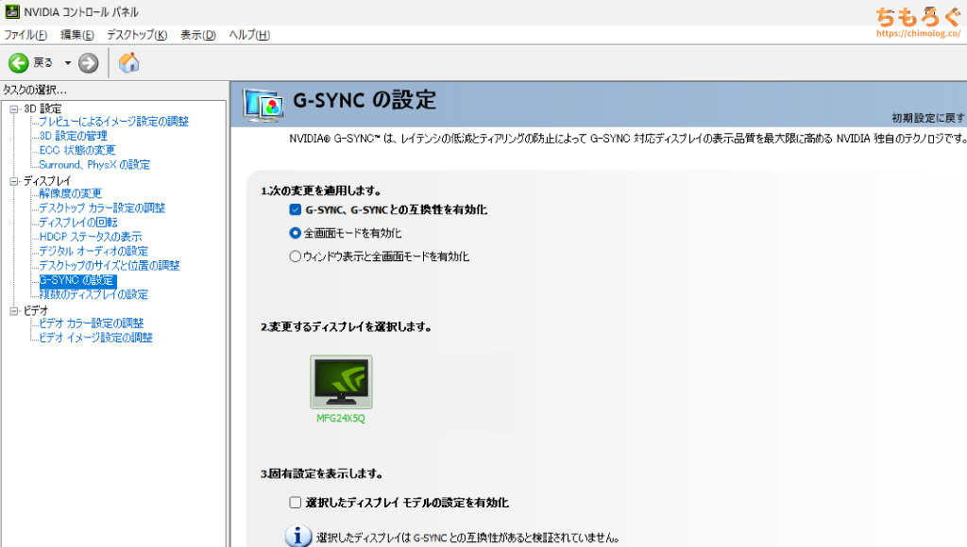
Task: Toggle G-SYNC互換性を有効化 checkbox
Action: point(295,209)
